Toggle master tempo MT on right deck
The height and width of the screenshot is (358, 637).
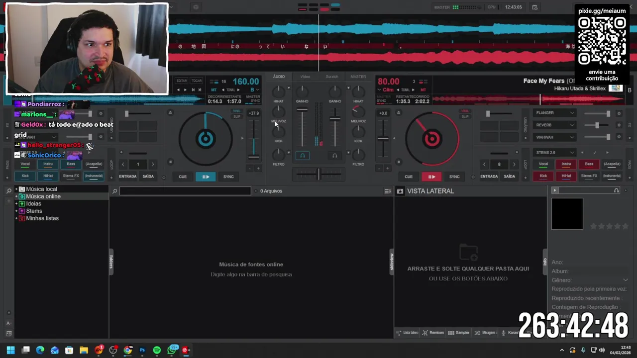coord(423,90)
